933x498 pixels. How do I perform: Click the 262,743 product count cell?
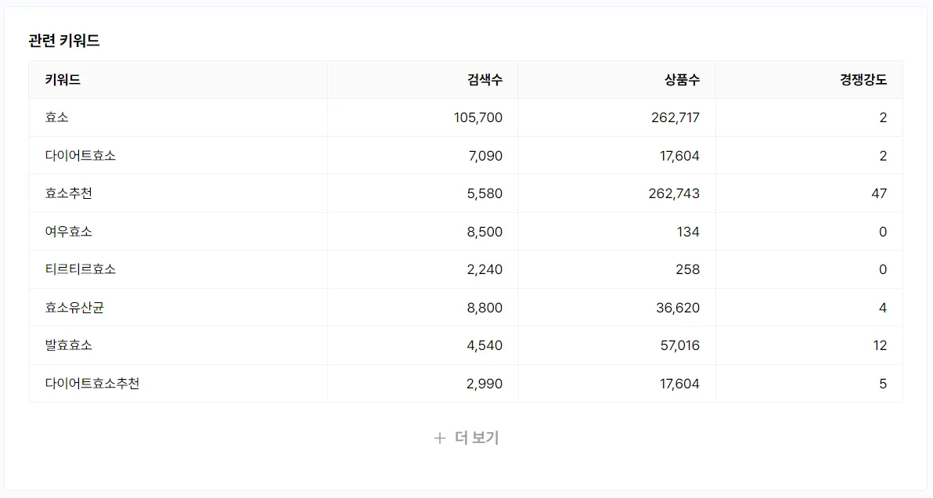(x=674, y=193)
